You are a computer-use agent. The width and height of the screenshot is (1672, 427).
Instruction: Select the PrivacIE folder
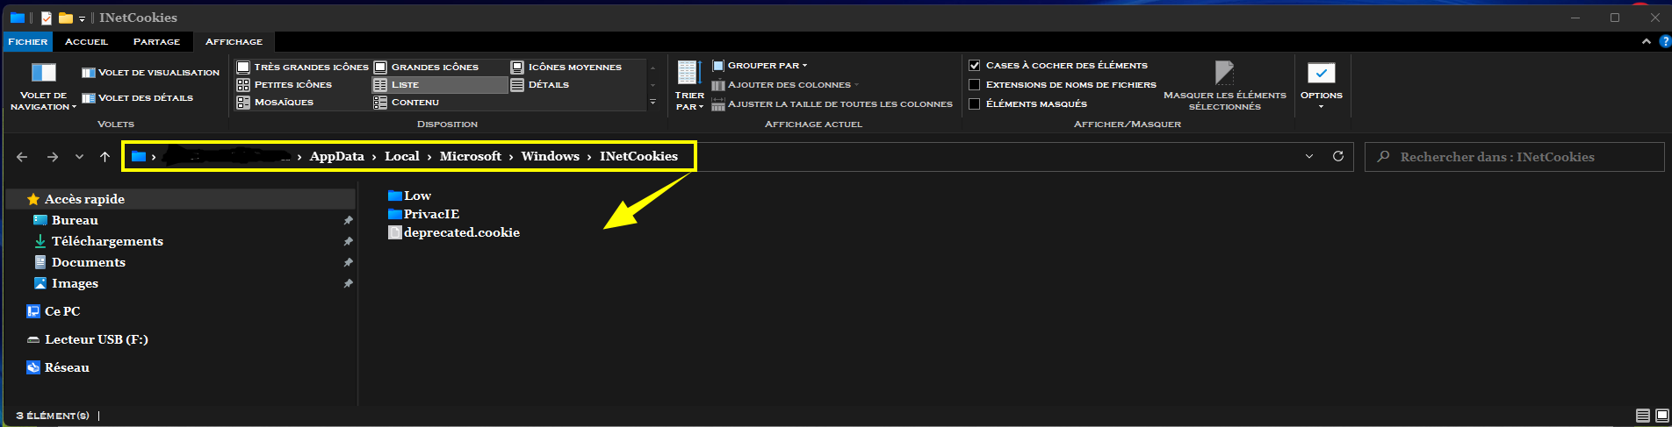pos(423,214)
